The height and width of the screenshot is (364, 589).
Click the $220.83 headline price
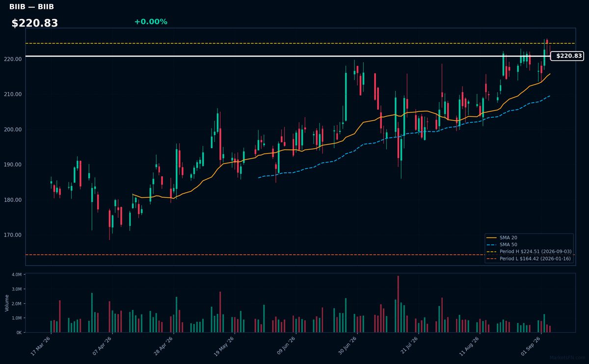point(35,23)
